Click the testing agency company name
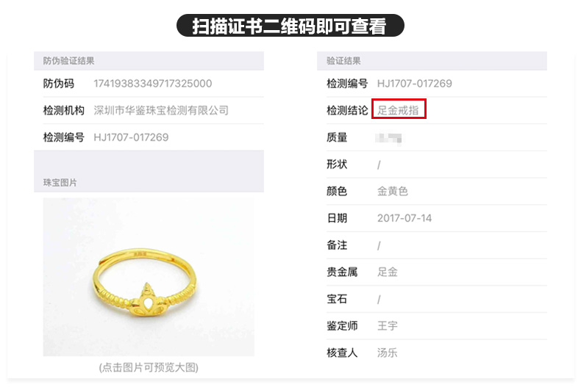Viewport: 581px width, 387px height. pos(161,110)
